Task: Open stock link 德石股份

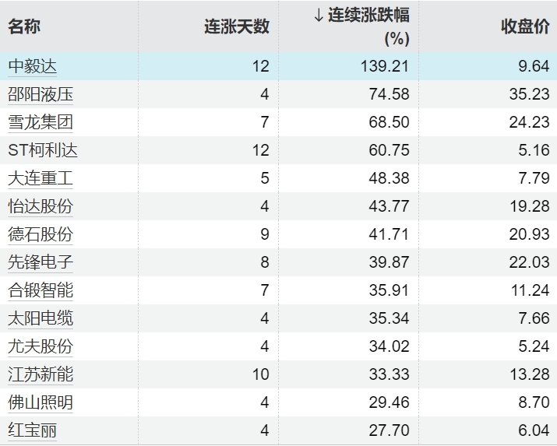Action: 41,234
